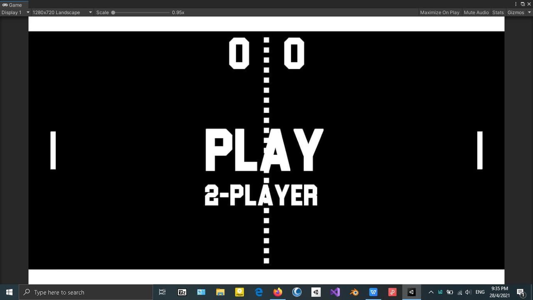The image size is (533, 300).
Task: Open the WPS Office taskbar icon
Action: pyautogui.click(x=373, y=292)
